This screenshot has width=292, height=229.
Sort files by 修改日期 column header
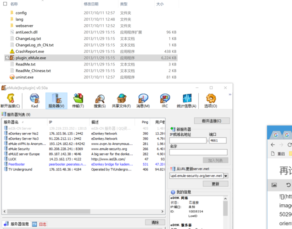(x=91, y=4)
